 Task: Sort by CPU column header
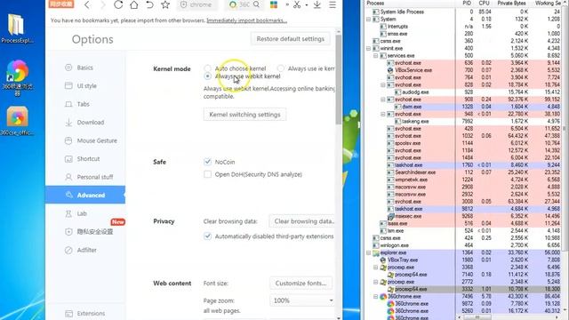click(x=484, y=3)
